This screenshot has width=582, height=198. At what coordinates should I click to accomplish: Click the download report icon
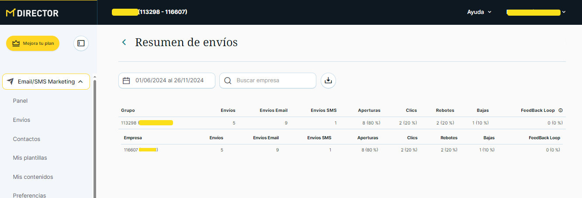pos(328,81)
